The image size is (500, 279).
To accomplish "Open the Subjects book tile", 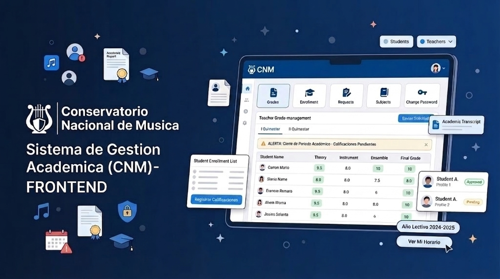I will pyautogui.click(x=383, y=96).
